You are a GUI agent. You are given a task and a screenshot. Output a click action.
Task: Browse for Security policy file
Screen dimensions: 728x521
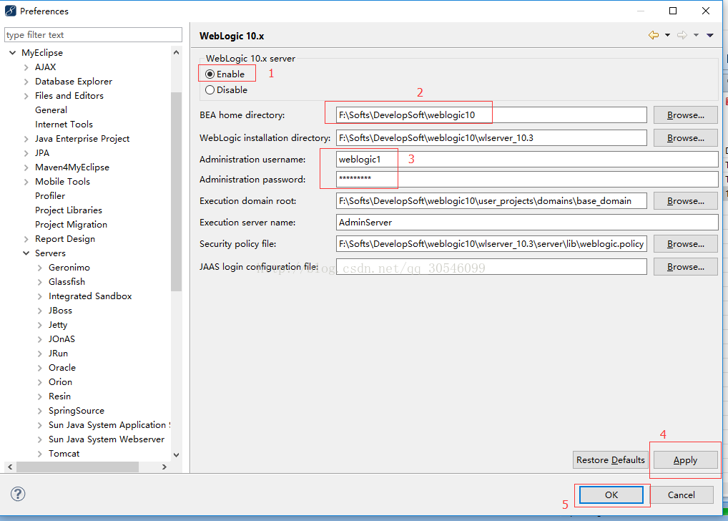(x=686, y=244)
